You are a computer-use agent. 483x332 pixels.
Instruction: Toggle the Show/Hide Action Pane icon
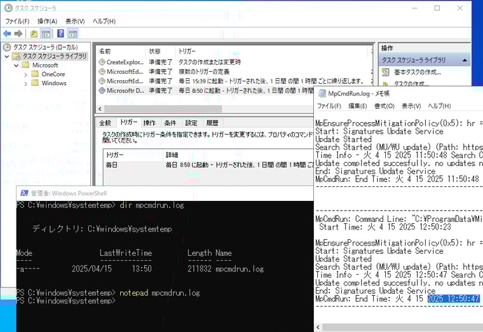72,34
